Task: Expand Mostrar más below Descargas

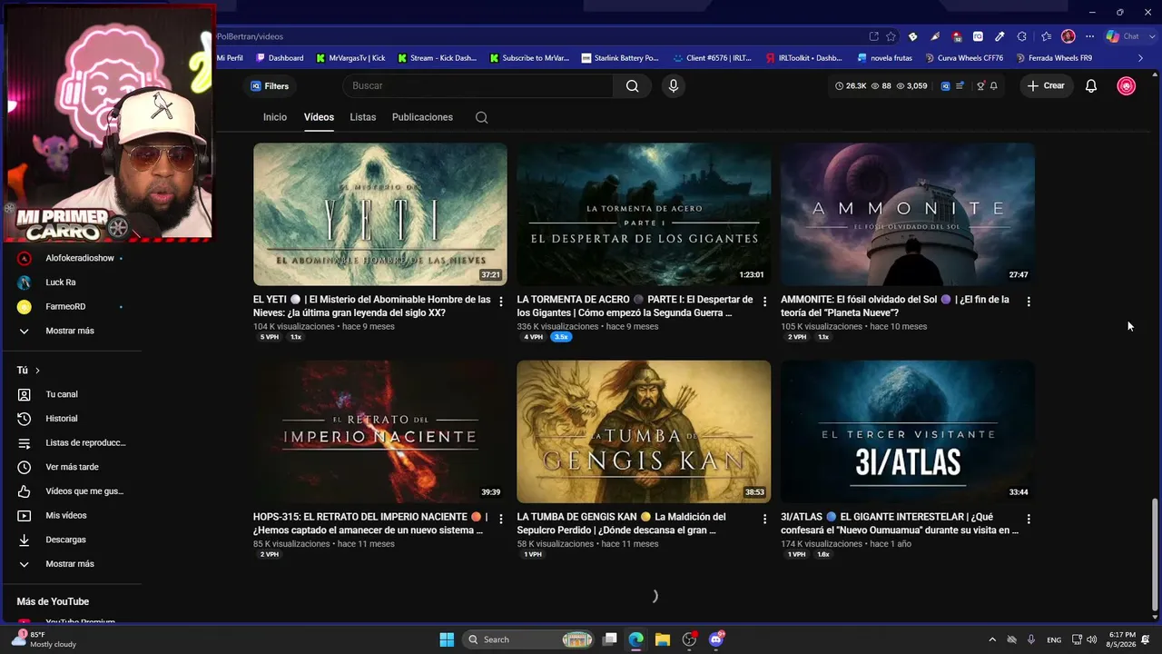Action: 71,564
